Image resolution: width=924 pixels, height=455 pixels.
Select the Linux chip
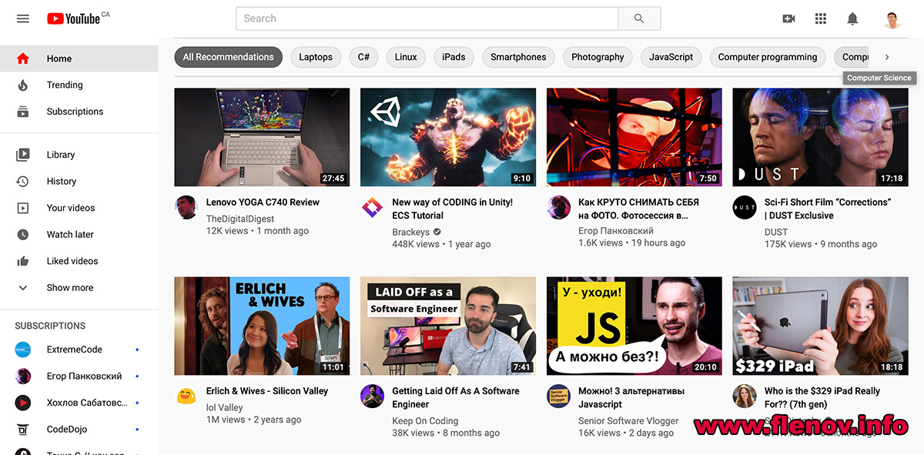click(406, 57)
